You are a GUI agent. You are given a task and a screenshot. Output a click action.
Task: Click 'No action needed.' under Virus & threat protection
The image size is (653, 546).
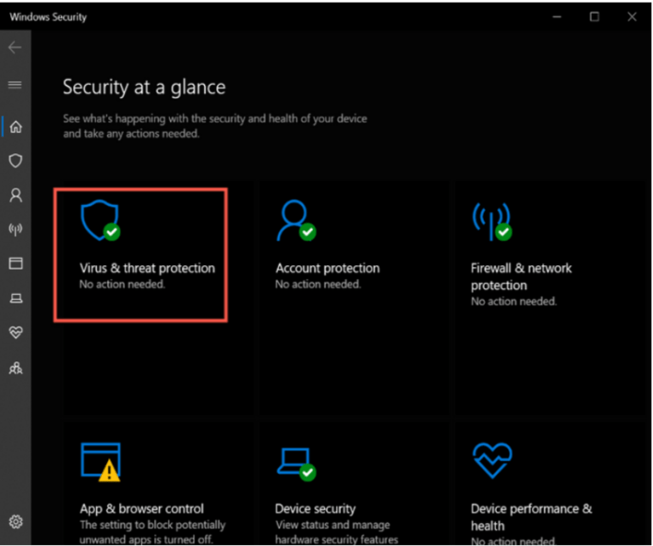click(x=122, y=284)
